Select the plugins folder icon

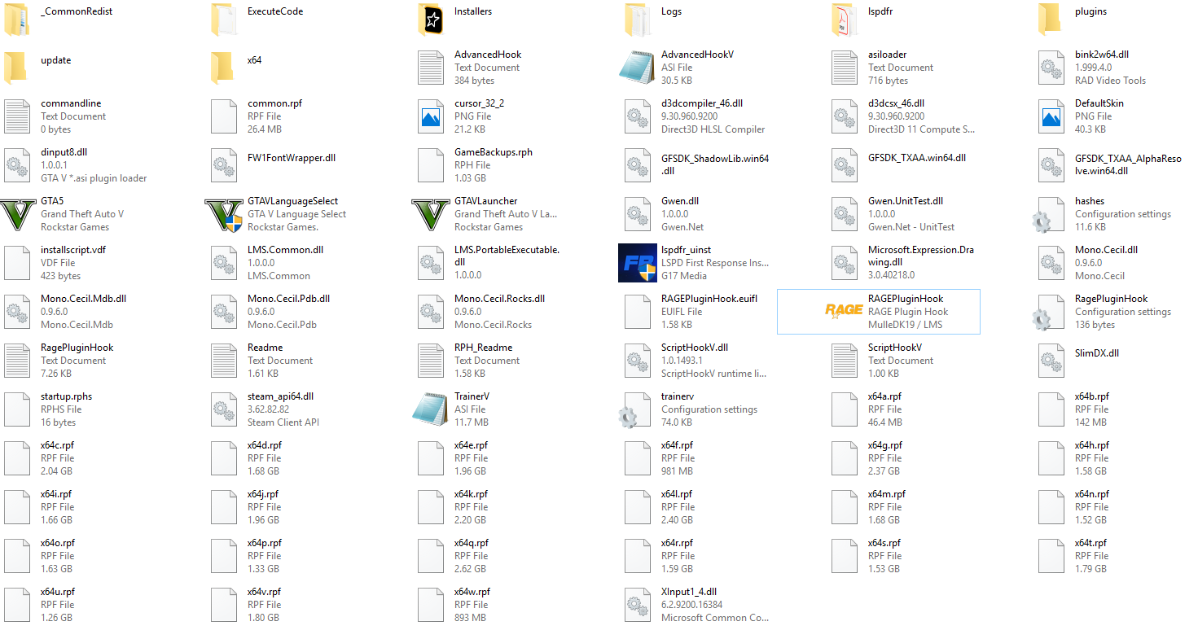pos(1051,19)
